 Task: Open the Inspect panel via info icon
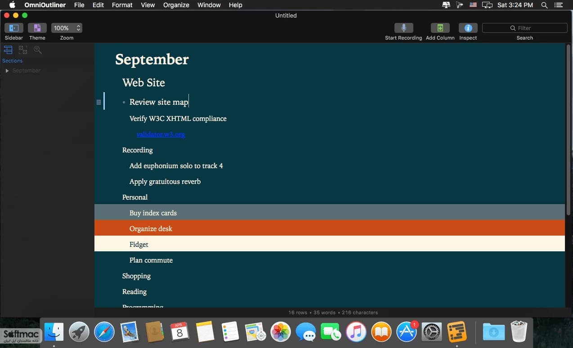468,28
